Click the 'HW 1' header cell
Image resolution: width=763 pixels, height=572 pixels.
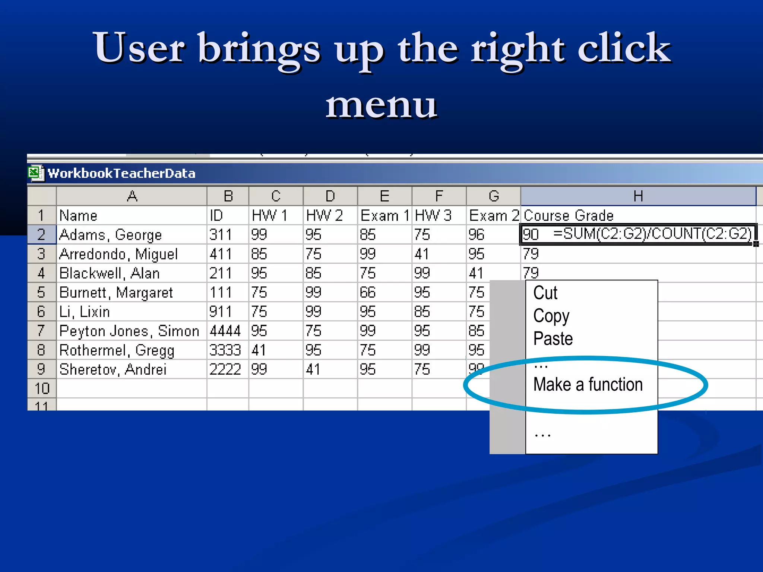pyautogui.click(x=276, y=215)
